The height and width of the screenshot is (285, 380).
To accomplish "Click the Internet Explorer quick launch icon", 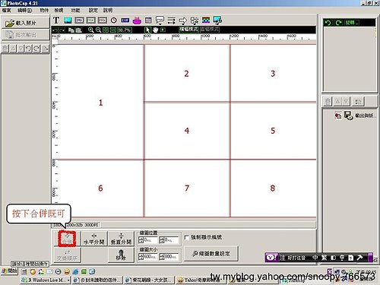I will tap(75, 272).
